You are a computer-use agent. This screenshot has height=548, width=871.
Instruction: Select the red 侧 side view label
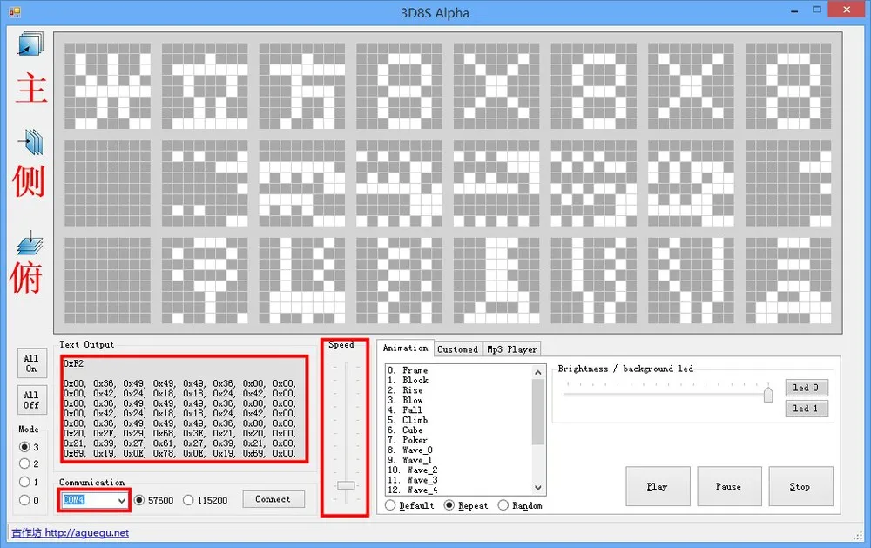click(x=29, y=181)
